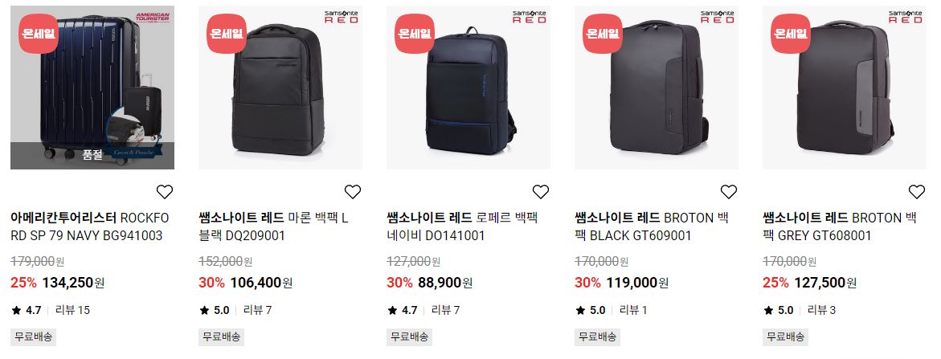
Task: Toggle wishlist heart for 마론 백팩 L 블랙
Action: tap(352, 192)
